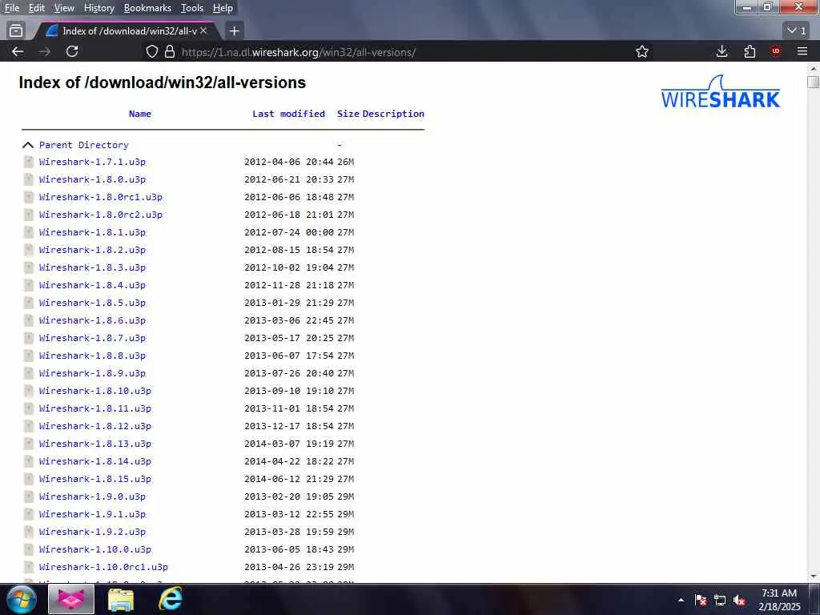Download Wireshark-1.8.10.u3p

(x=95, y=391)
